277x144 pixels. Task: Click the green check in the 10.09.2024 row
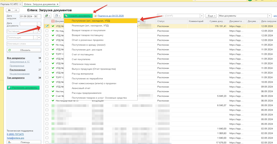click(53, 82)
